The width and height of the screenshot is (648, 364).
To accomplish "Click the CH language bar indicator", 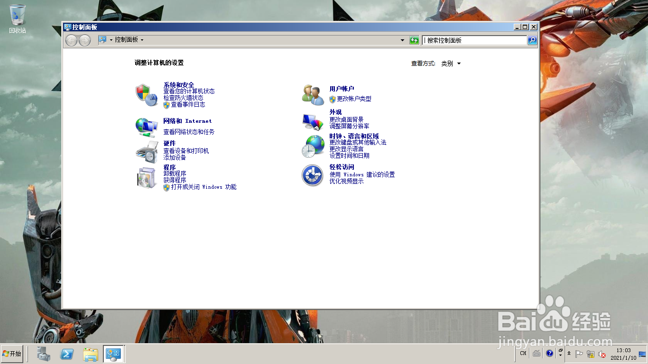I will pyautogui.click(x=523, y=353).
